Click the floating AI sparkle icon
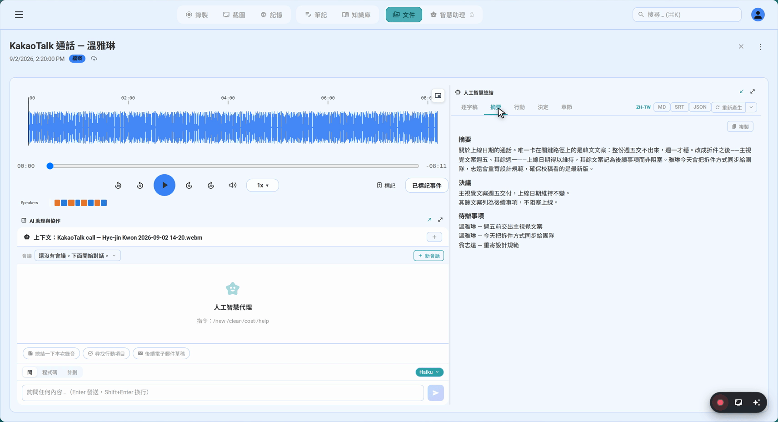 [x=757, y=402]
